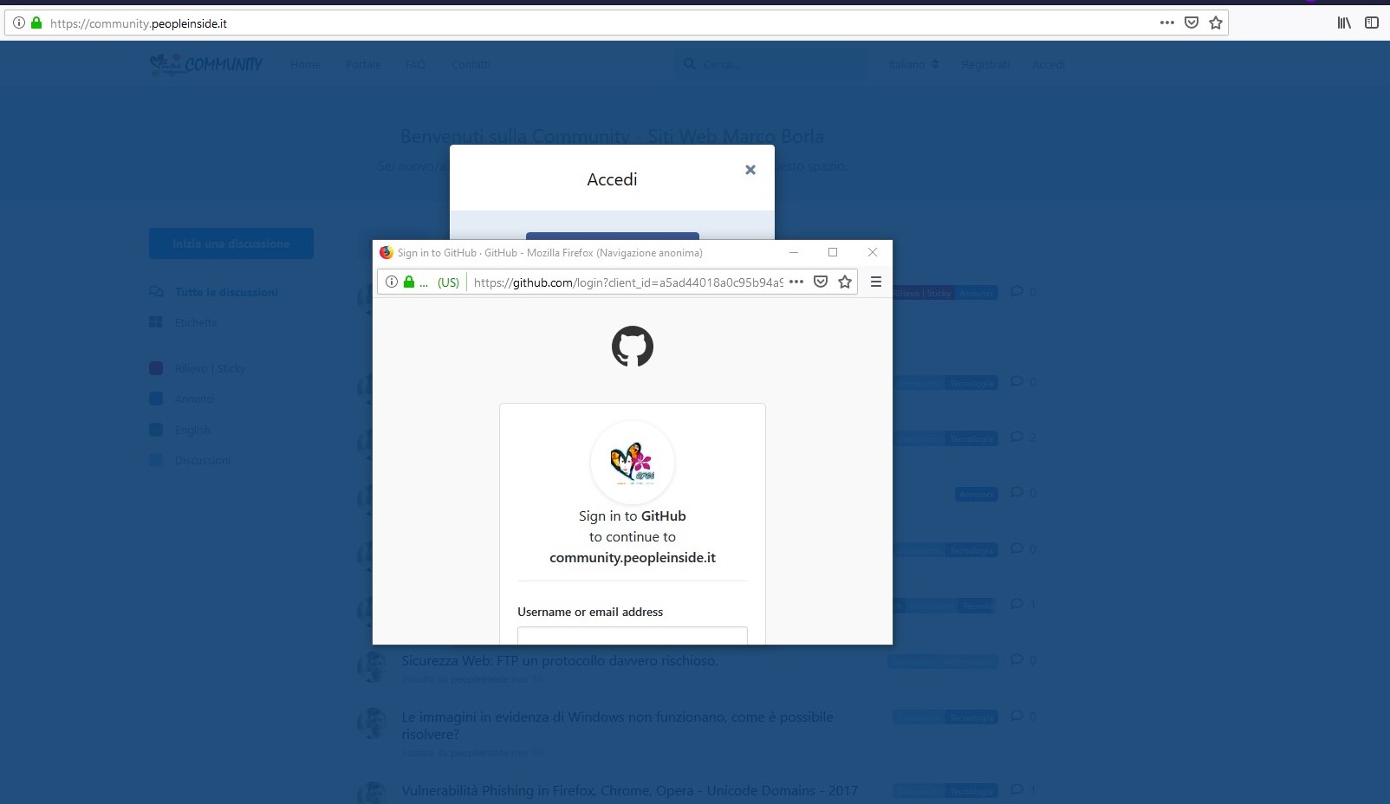Toggle the English discussions filter

(x=157, y=430)
